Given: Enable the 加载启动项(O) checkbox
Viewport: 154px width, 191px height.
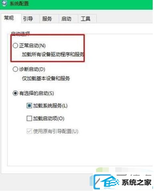Looking at the screenshot, I should [29, 118].
